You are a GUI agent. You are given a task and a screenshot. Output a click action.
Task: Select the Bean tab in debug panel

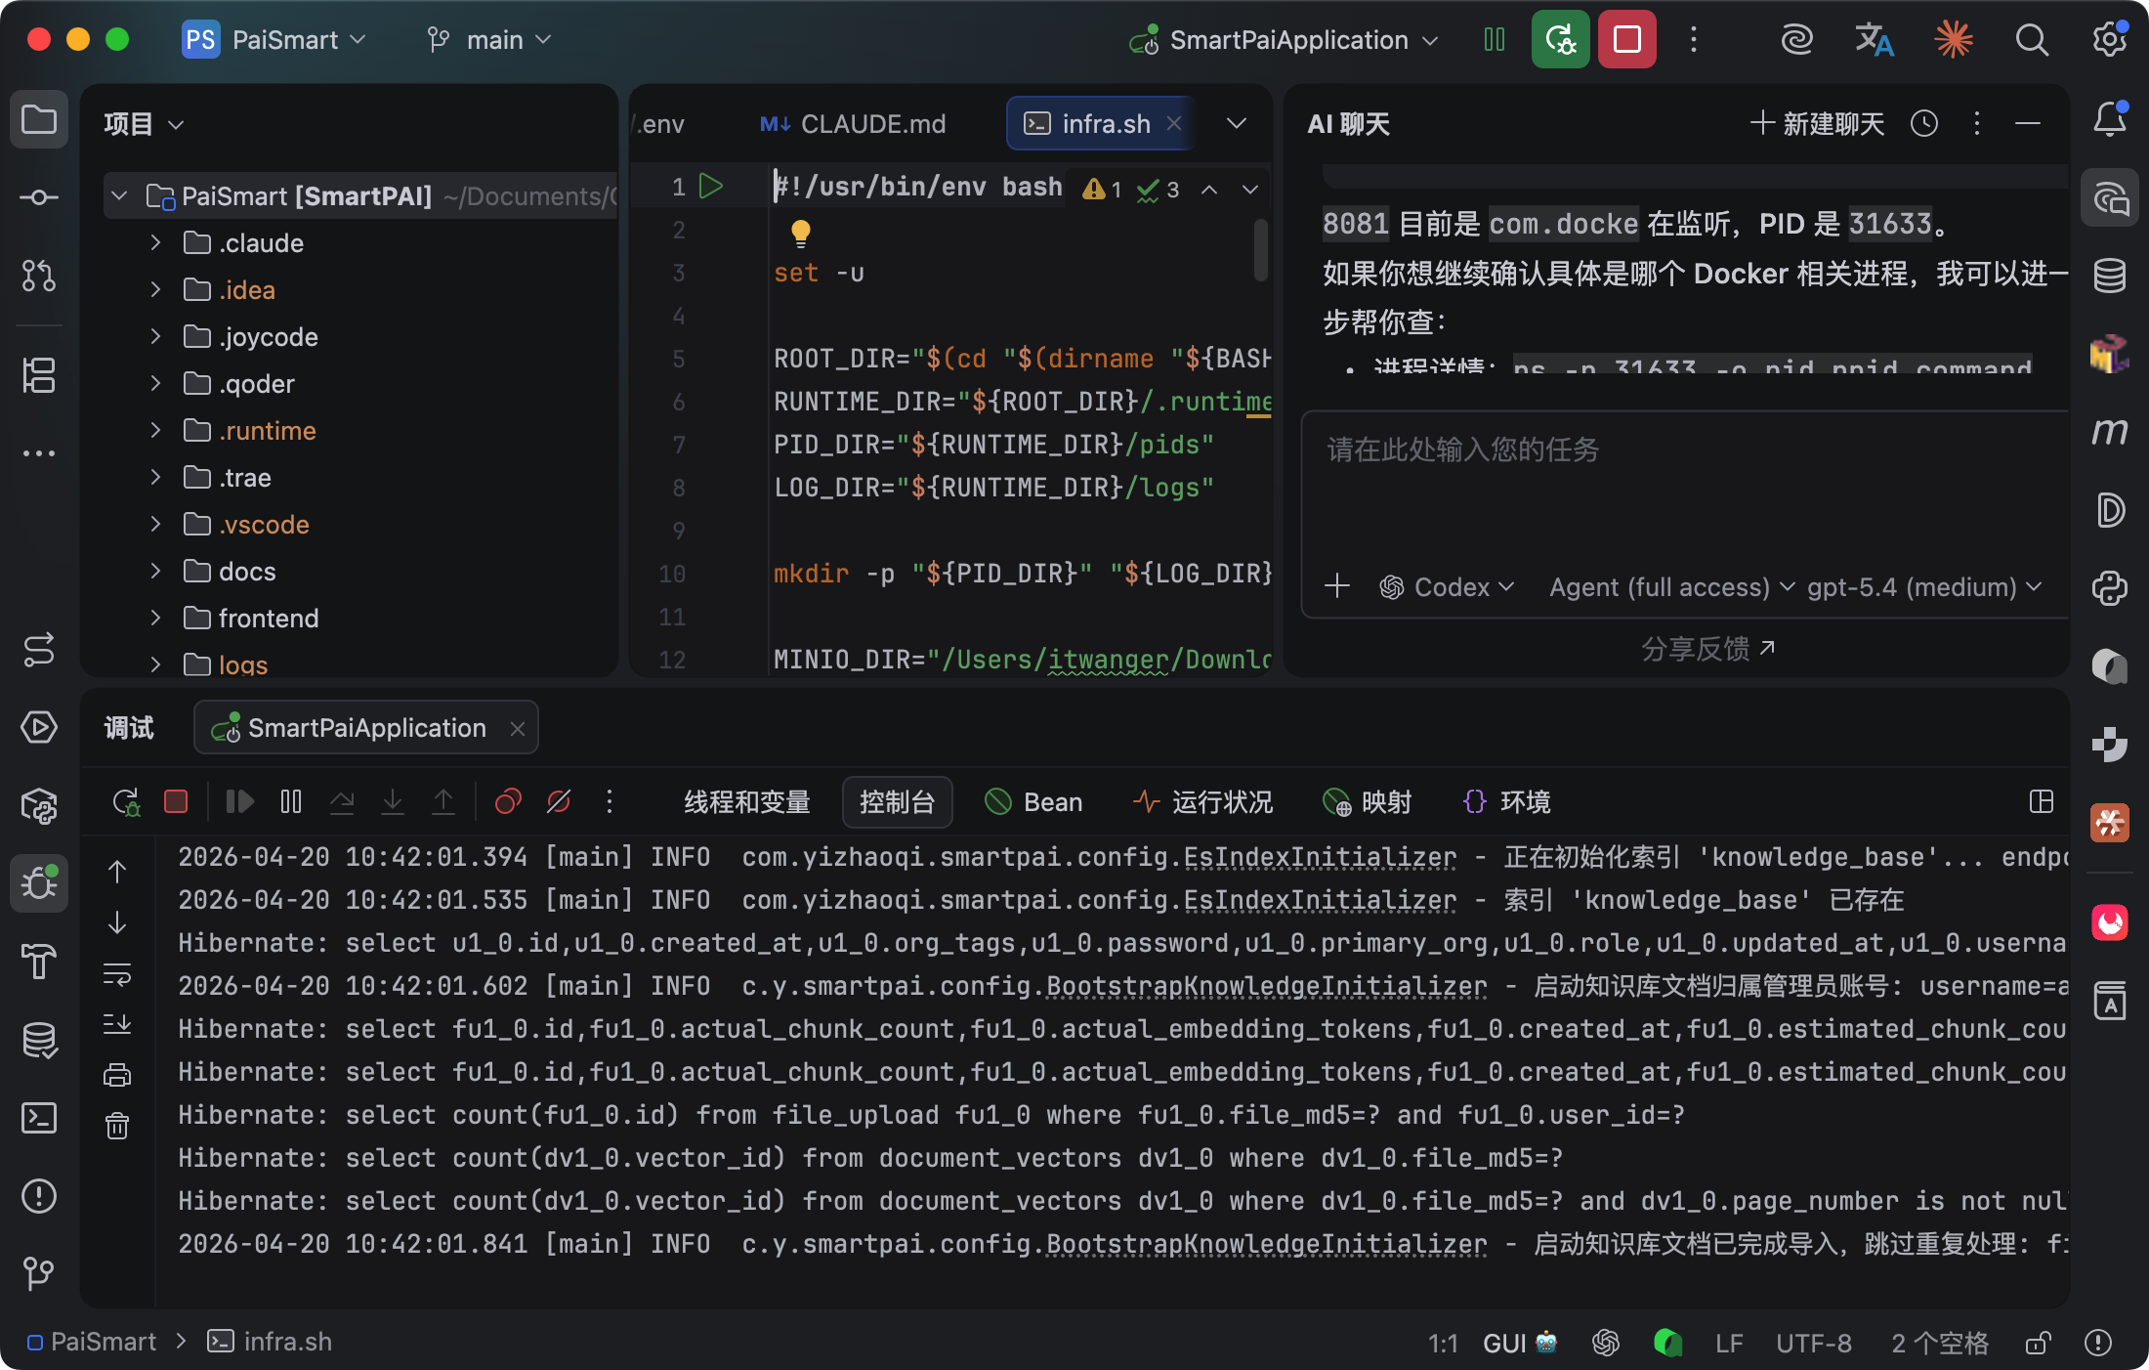tap(1034, 802)
